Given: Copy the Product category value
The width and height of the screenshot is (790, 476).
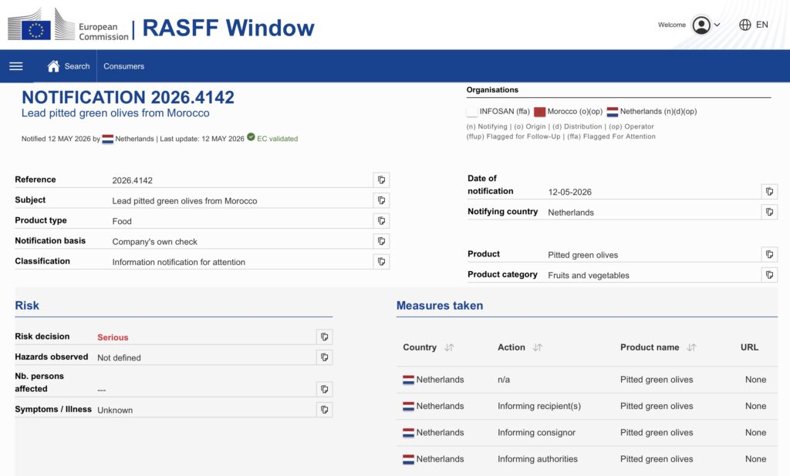Looking at the screenshot, I should coord(769,275).
